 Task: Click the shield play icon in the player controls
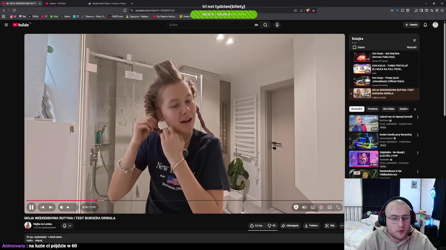pyautogui.click(x=296, y=207)
